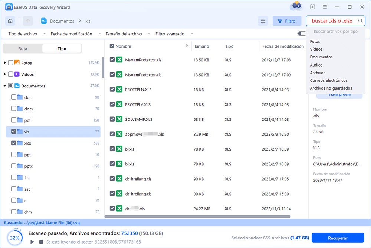Screen dimensions: 371x248
Task: Go to the home screen icon
Action: click(10, 21)
